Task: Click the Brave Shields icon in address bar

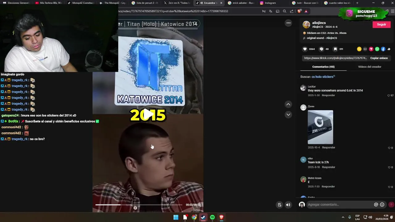Action: tap(299, 11)
